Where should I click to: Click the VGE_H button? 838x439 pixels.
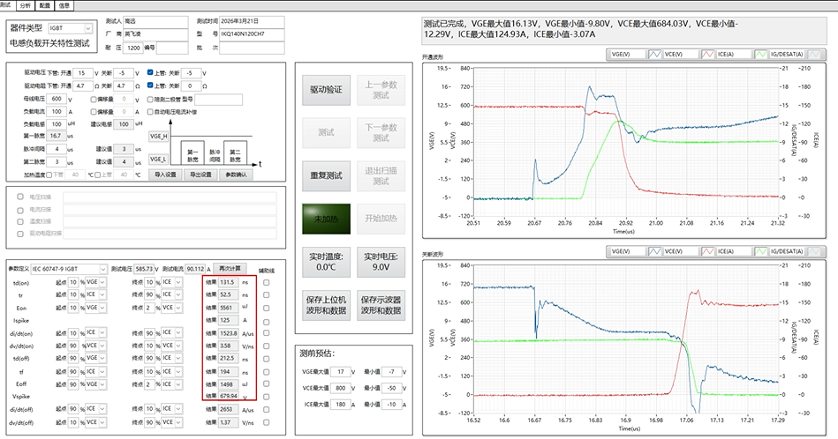coord(159,136)
